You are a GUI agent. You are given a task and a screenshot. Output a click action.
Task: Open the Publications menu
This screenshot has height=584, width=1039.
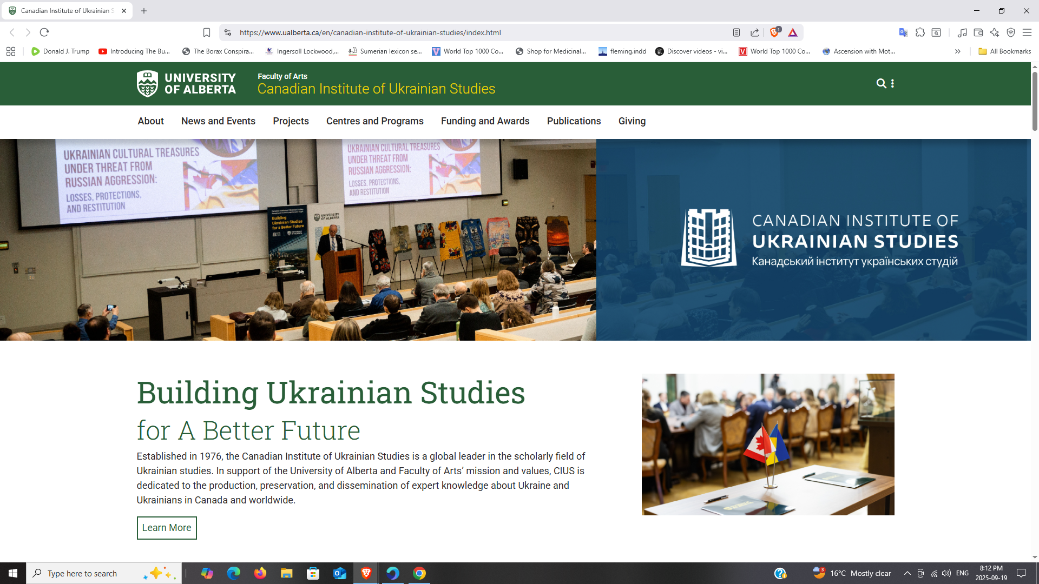[x=574, y=121]
